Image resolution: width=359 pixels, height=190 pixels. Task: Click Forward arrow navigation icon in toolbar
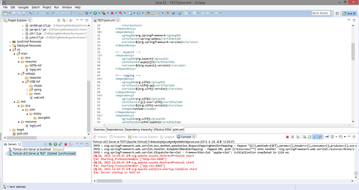click(x=216, y=13)
